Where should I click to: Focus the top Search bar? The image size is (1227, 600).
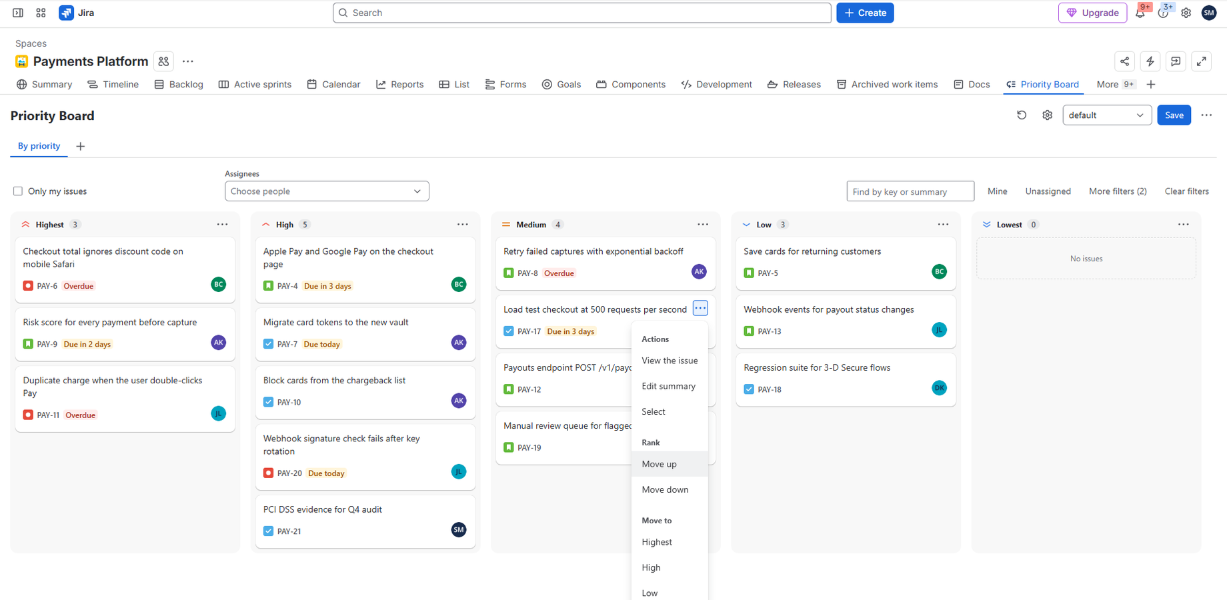(x=581, y=13)
